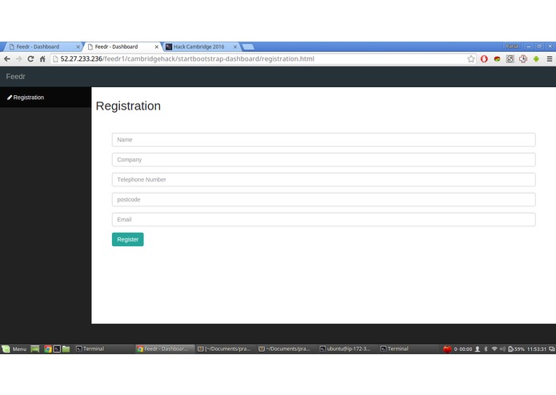
Task: Click the Registration page heading
Action: [128, 106]
